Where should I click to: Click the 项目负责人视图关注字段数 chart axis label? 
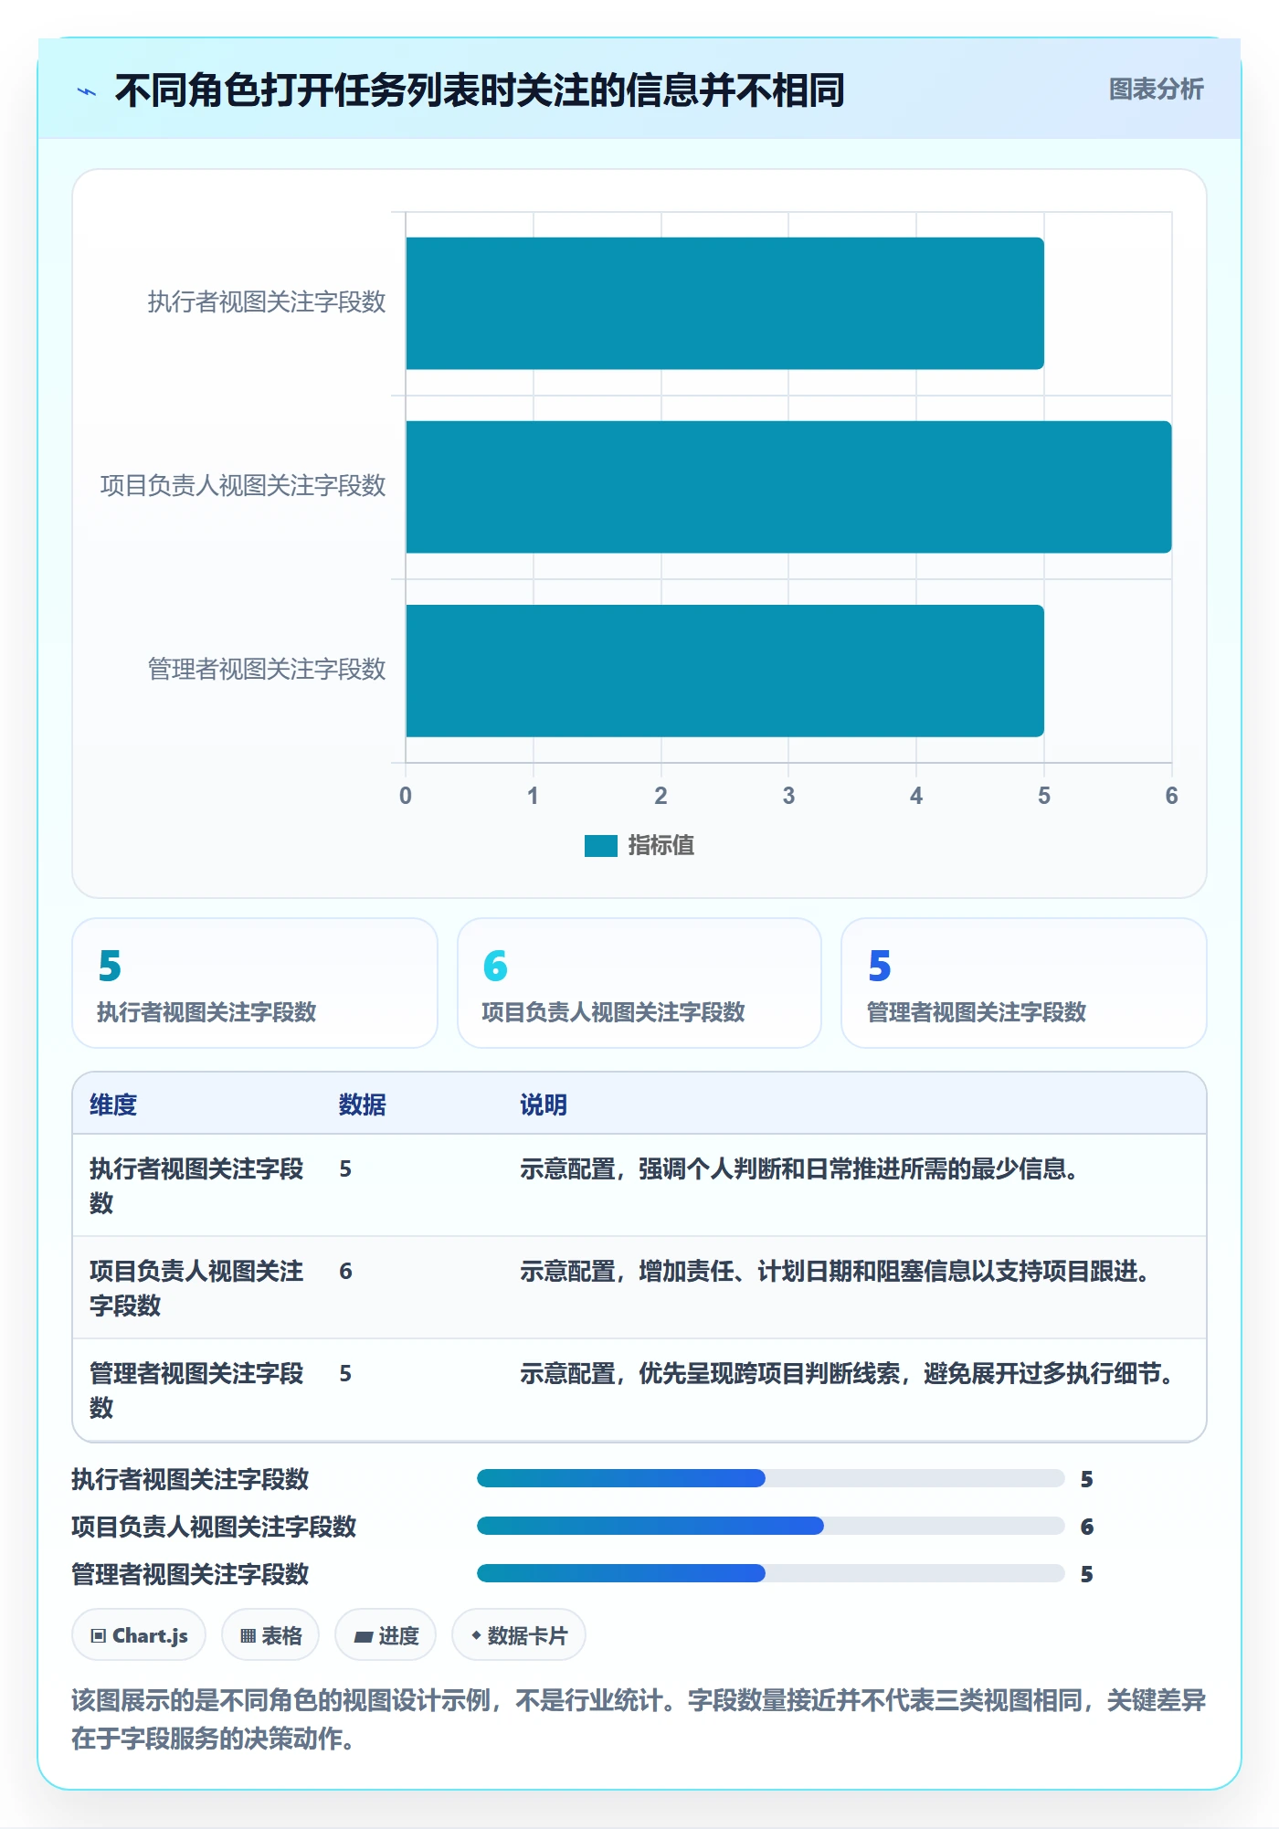click(x=243, y=486)
